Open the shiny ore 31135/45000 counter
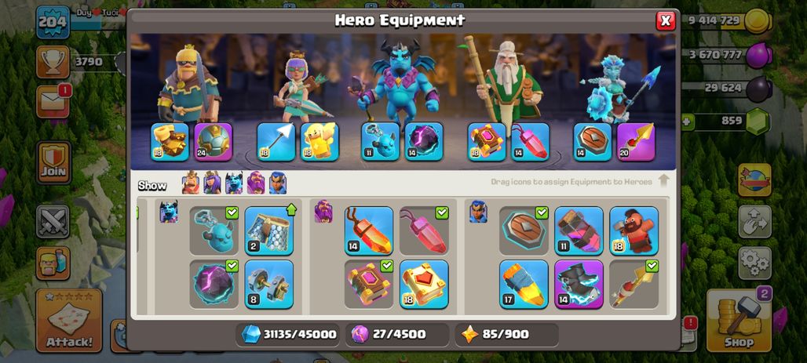 pos(289,335)
